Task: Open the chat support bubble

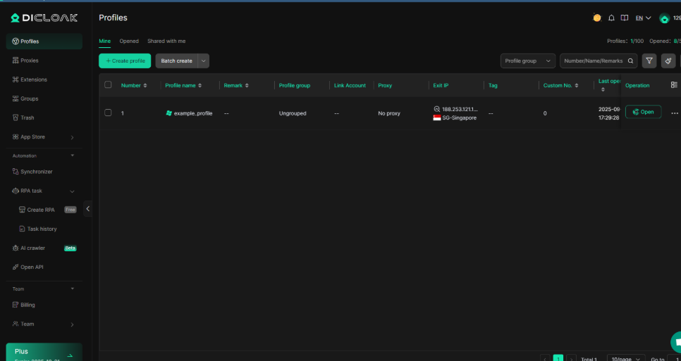Action: pos(676,342)
